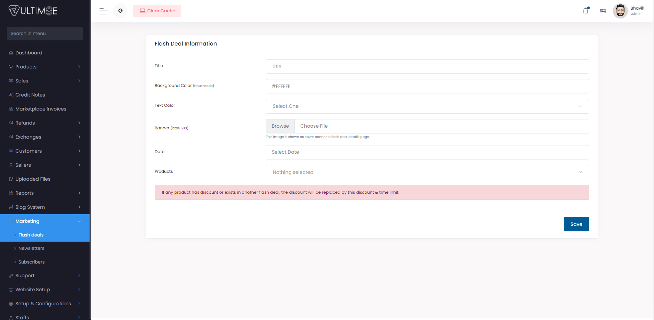
Task: Open the Text Color dropdown
Action: point(427,106)
